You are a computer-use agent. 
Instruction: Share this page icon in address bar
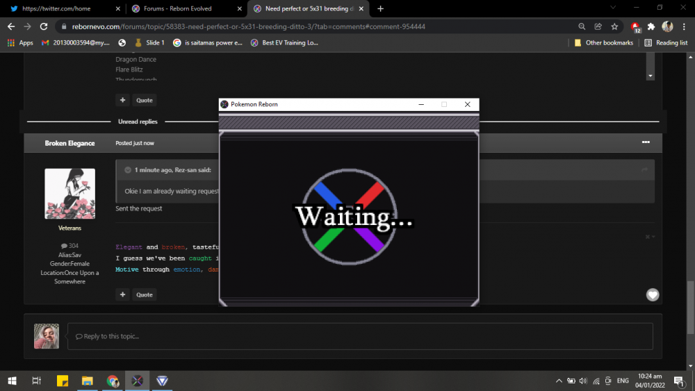point(598,26)
